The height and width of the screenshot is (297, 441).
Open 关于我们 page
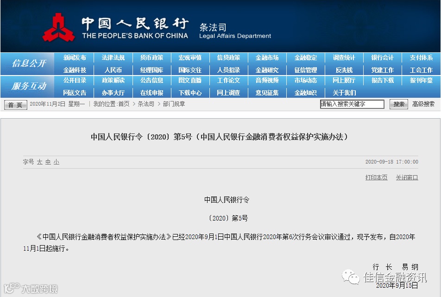(344, 93)
